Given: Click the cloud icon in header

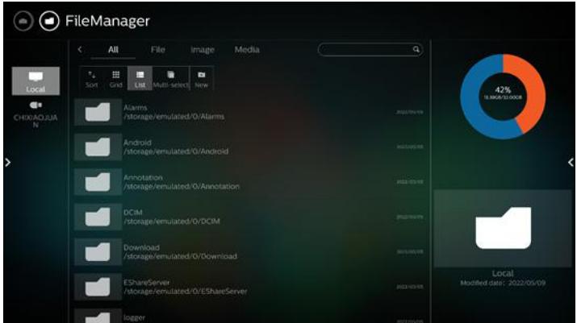Looking at the screenshot, I should click(23, 21).
